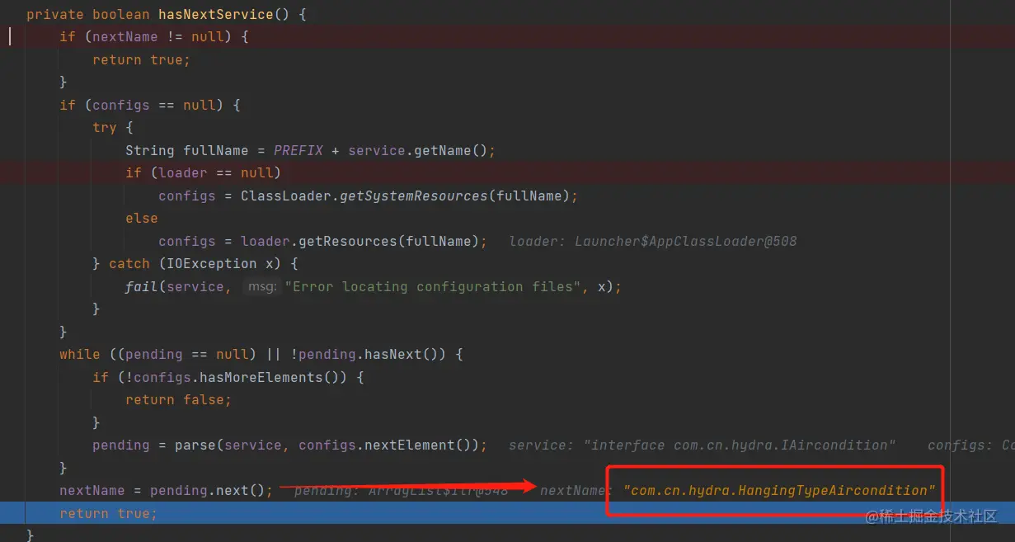Screen dimensions: 1015x542
Task: Click the "com.cn.hydra.HangingTypeAircondition" debug value
Action: pos(780,490)
